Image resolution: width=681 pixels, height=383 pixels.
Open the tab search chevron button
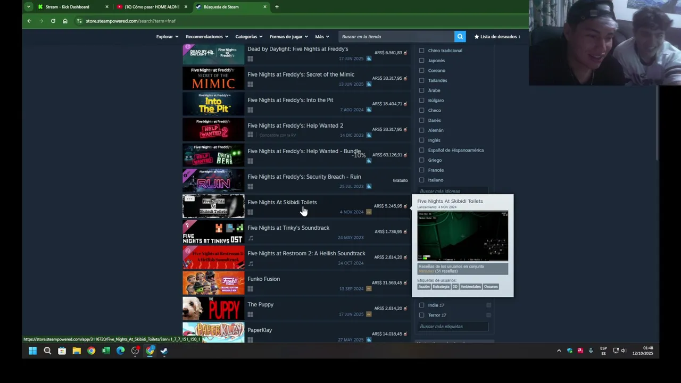pos(28,7)
